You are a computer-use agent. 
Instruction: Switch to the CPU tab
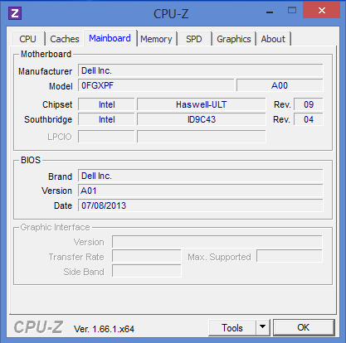tap(28, 39)
